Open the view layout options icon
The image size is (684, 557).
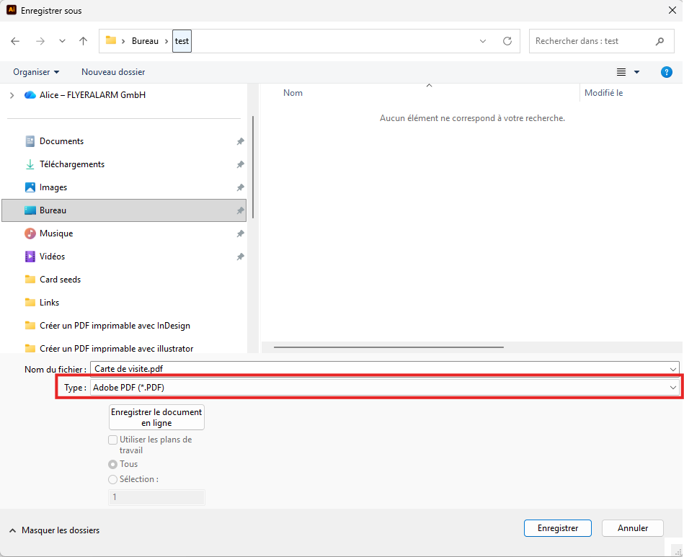[x=621, y=72]
